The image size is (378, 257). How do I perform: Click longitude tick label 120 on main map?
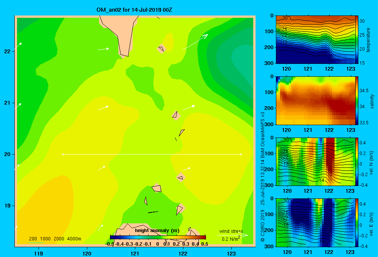[87, 253]
